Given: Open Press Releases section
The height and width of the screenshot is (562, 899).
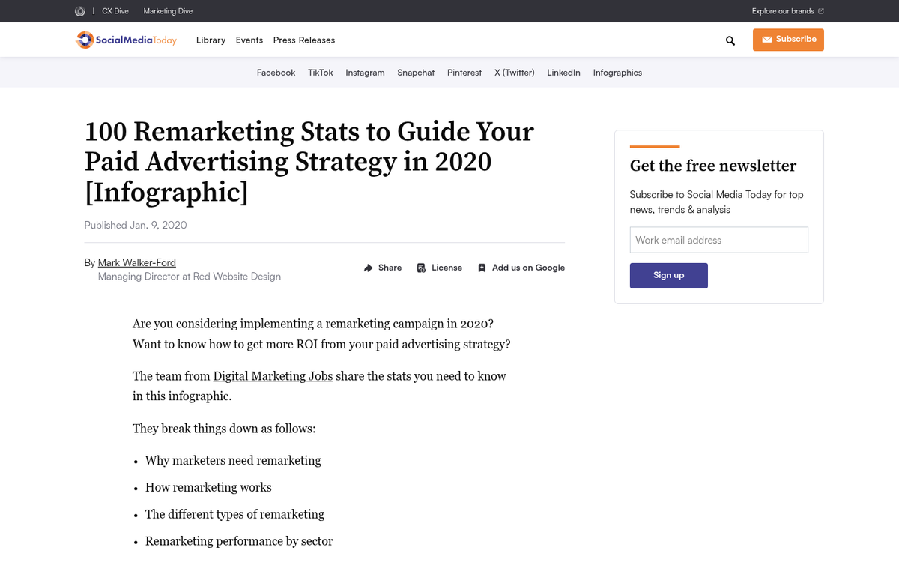Looking at the screenshot, I should pos(304,40).
